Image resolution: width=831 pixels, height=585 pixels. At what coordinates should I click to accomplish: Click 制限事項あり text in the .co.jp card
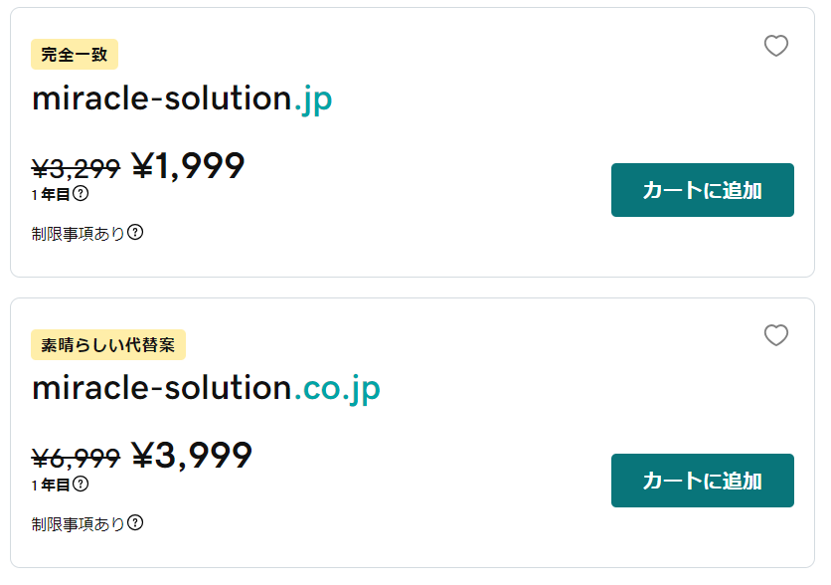[78, 524]
